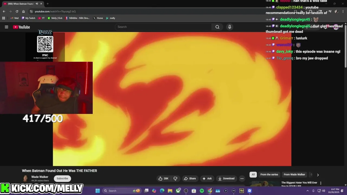Open The Biggest Hater recommended video
The width and height of the screenshot is (347, 195).
pyautogui.click(x=299, y=184)
